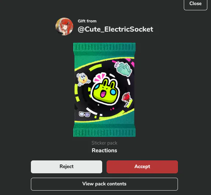Click the sender's red-haired avatar

point(64,26)
